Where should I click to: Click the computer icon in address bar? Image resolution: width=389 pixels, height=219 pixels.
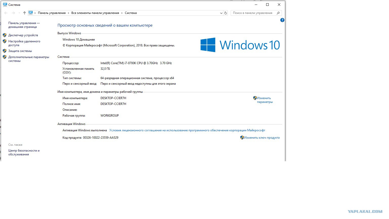[31, 13]
